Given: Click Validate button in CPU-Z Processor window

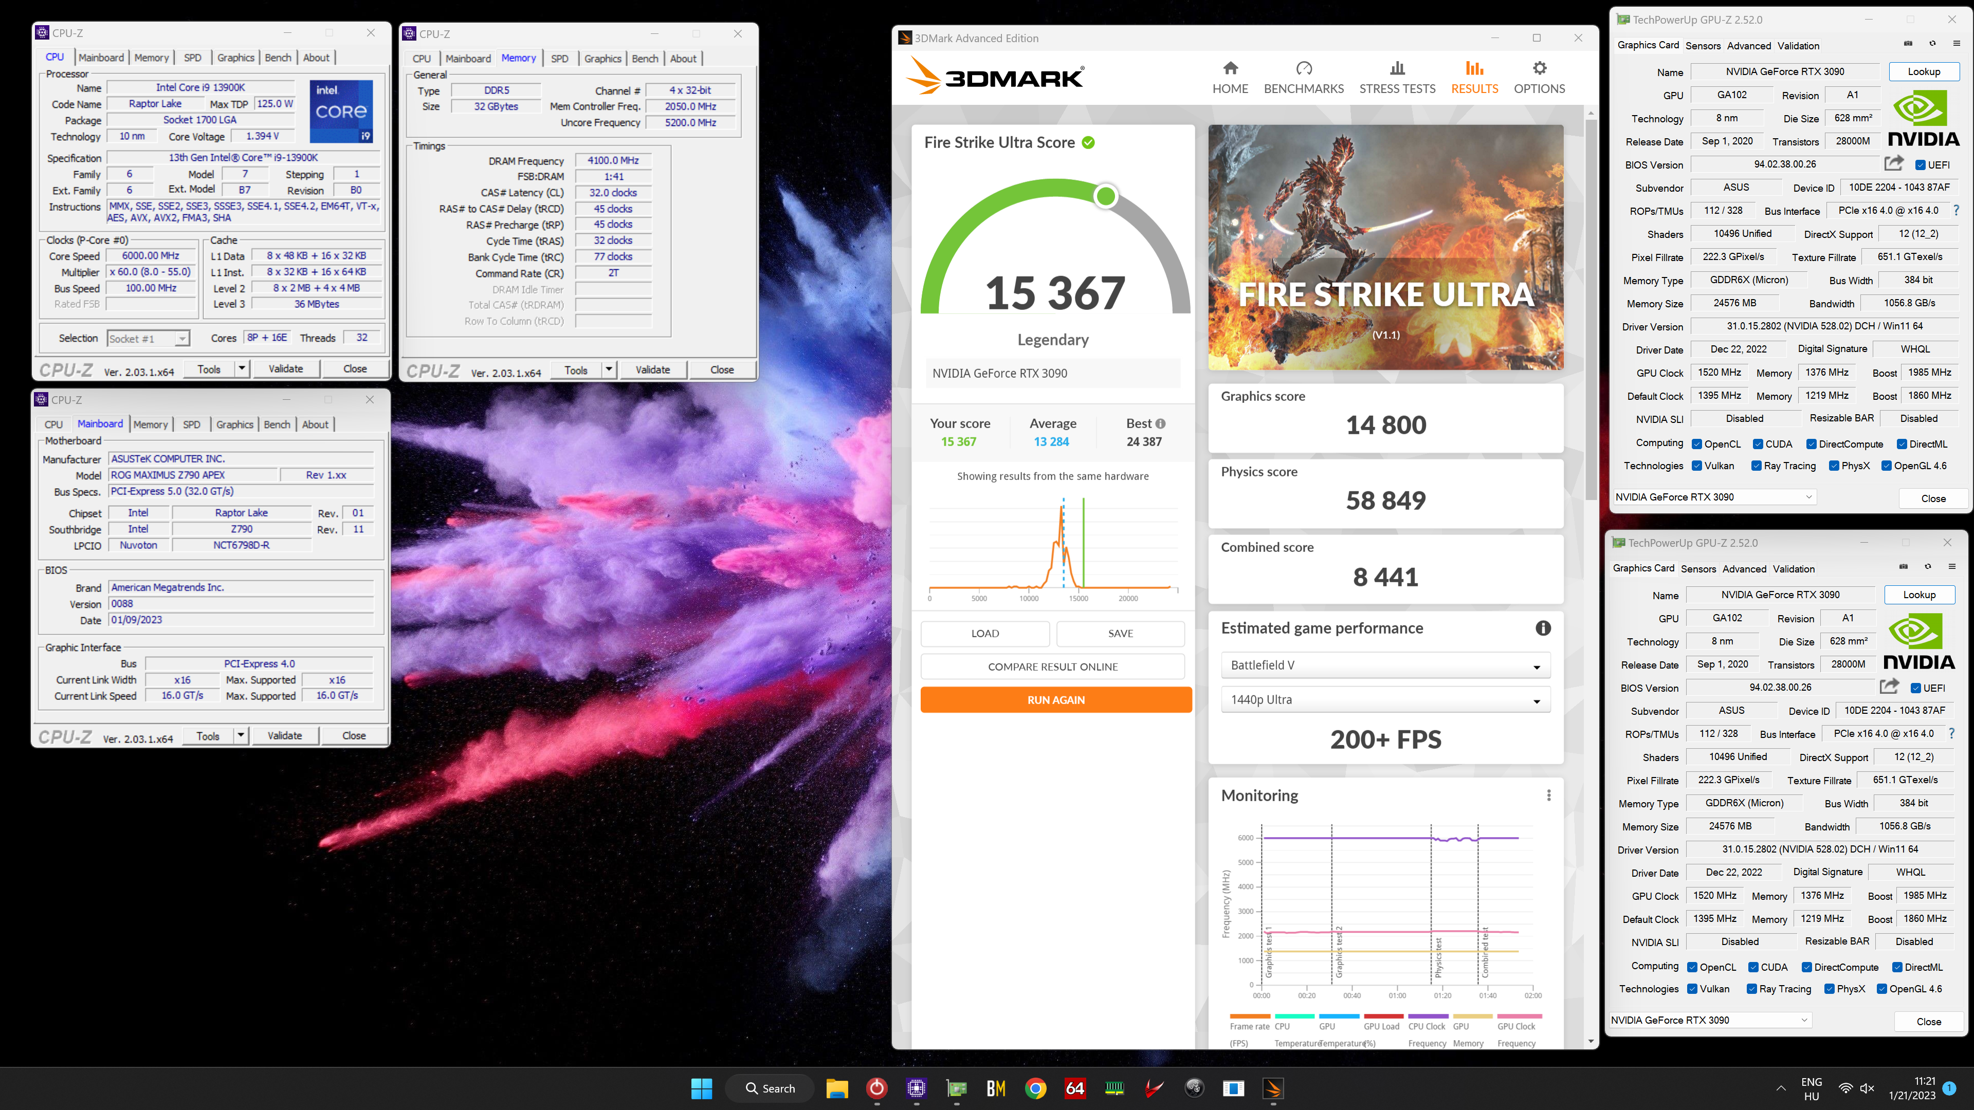Looking at the screenshot, I should (286, 368).
